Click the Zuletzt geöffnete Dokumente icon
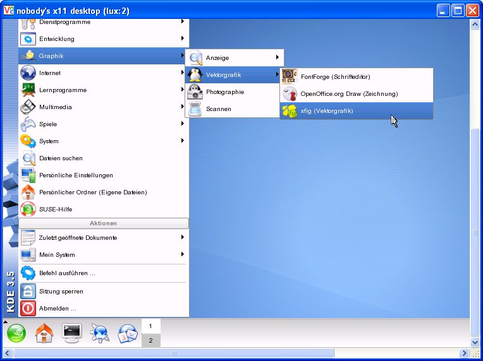Screen dimensions: 483x361 [28, 238]
